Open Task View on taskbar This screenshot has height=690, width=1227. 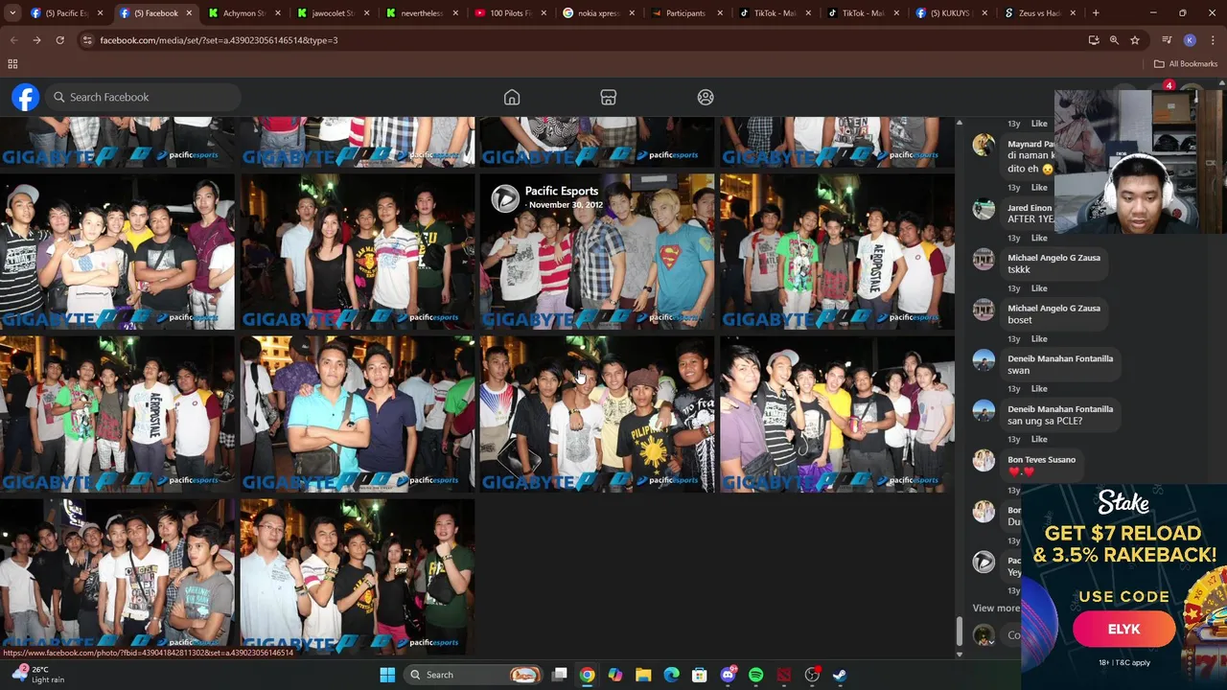560,675
